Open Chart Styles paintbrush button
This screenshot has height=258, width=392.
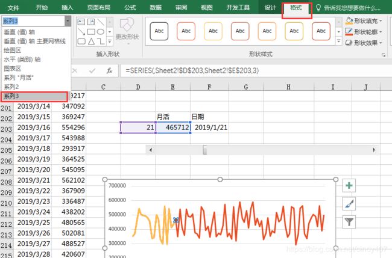[349, 204]
